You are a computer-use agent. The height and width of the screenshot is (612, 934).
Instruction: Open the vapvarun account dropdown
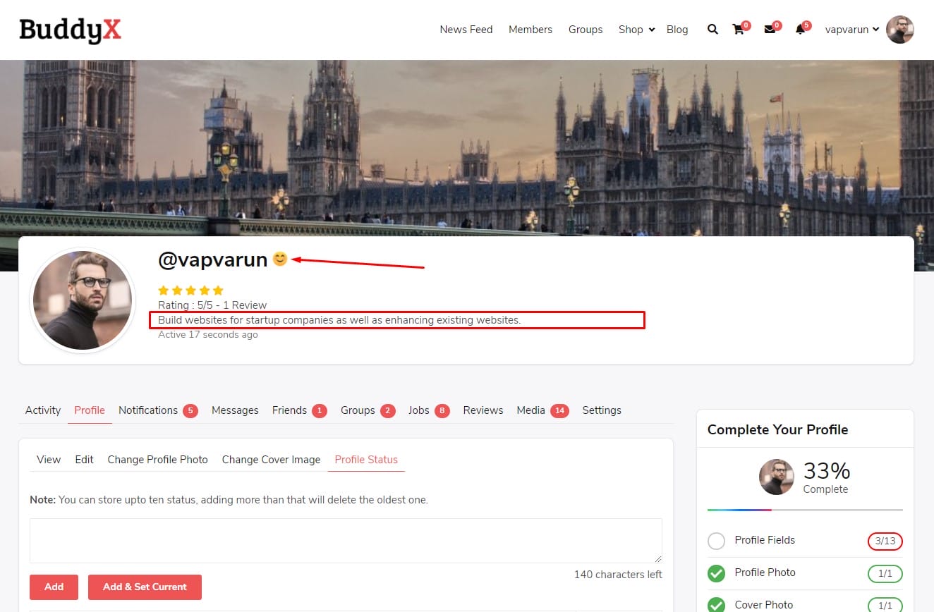click(x=852, y=30)
